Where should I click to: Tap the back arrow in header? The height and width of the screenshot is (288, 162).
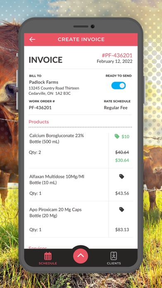(32, 39)
